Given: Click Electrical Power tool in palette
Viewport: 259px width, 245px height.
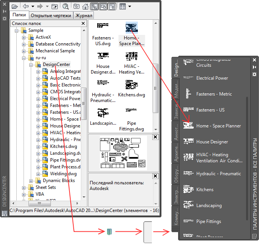Looking at the screenshot, I should point(212,78).
